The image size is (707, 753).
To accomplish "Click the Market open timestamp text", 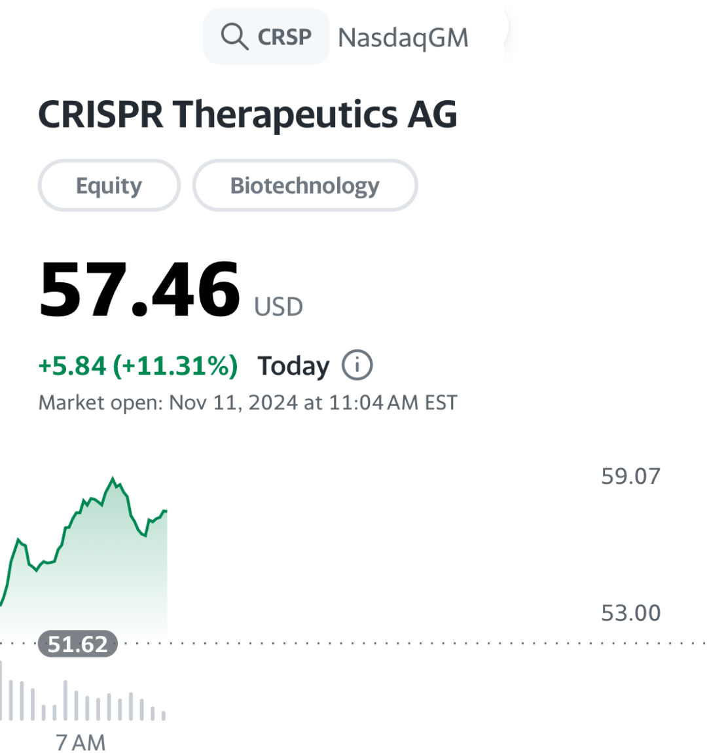I will 247,403.
